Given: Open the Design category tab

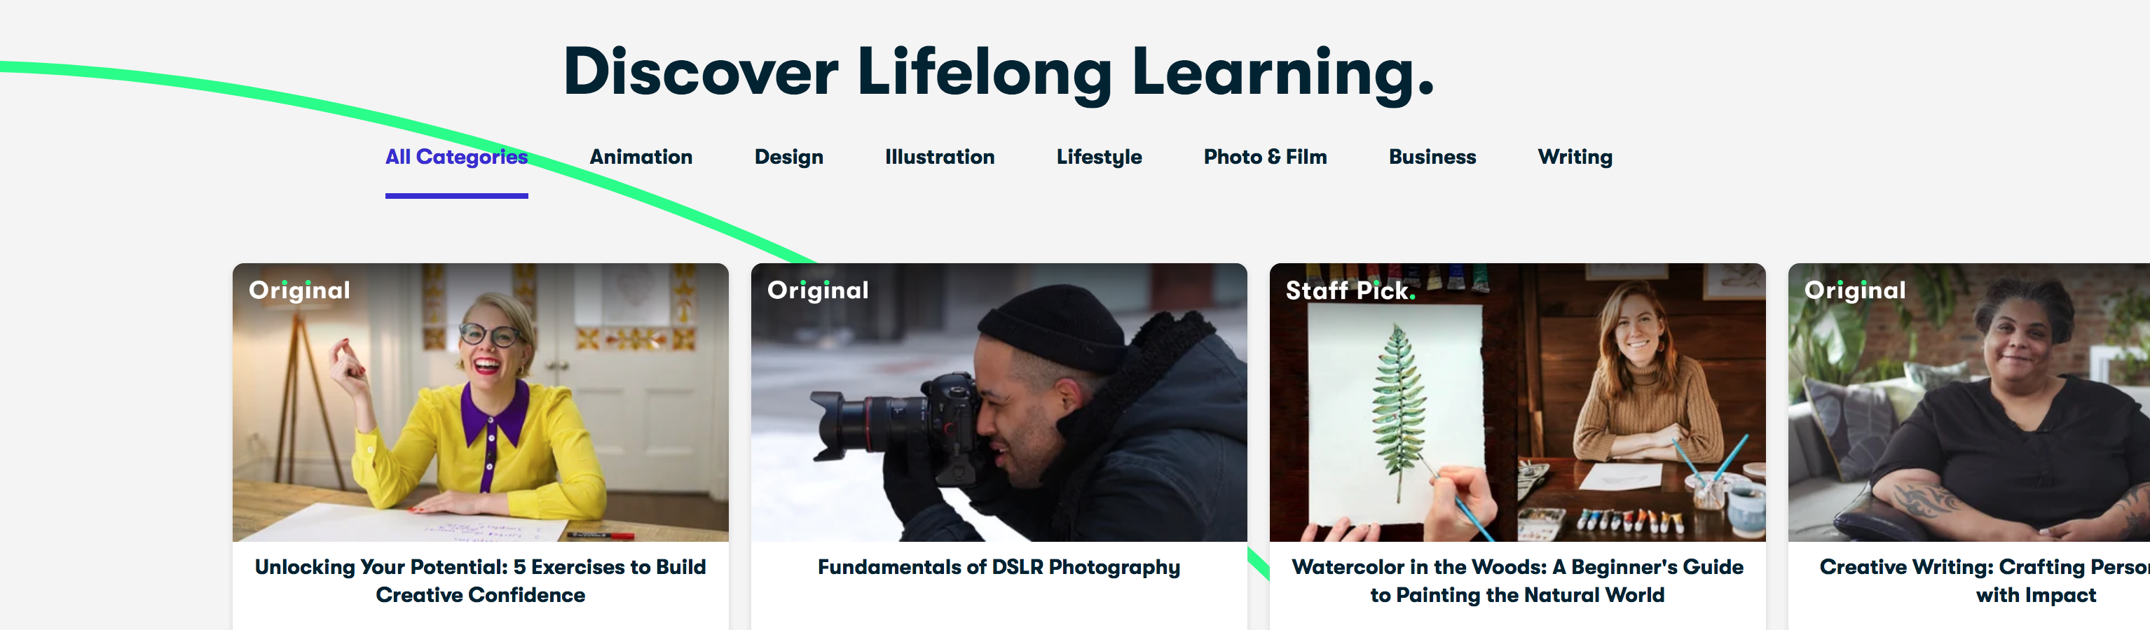Looking at the screenshot, I should pyautogui.click(x=788, y=157).
